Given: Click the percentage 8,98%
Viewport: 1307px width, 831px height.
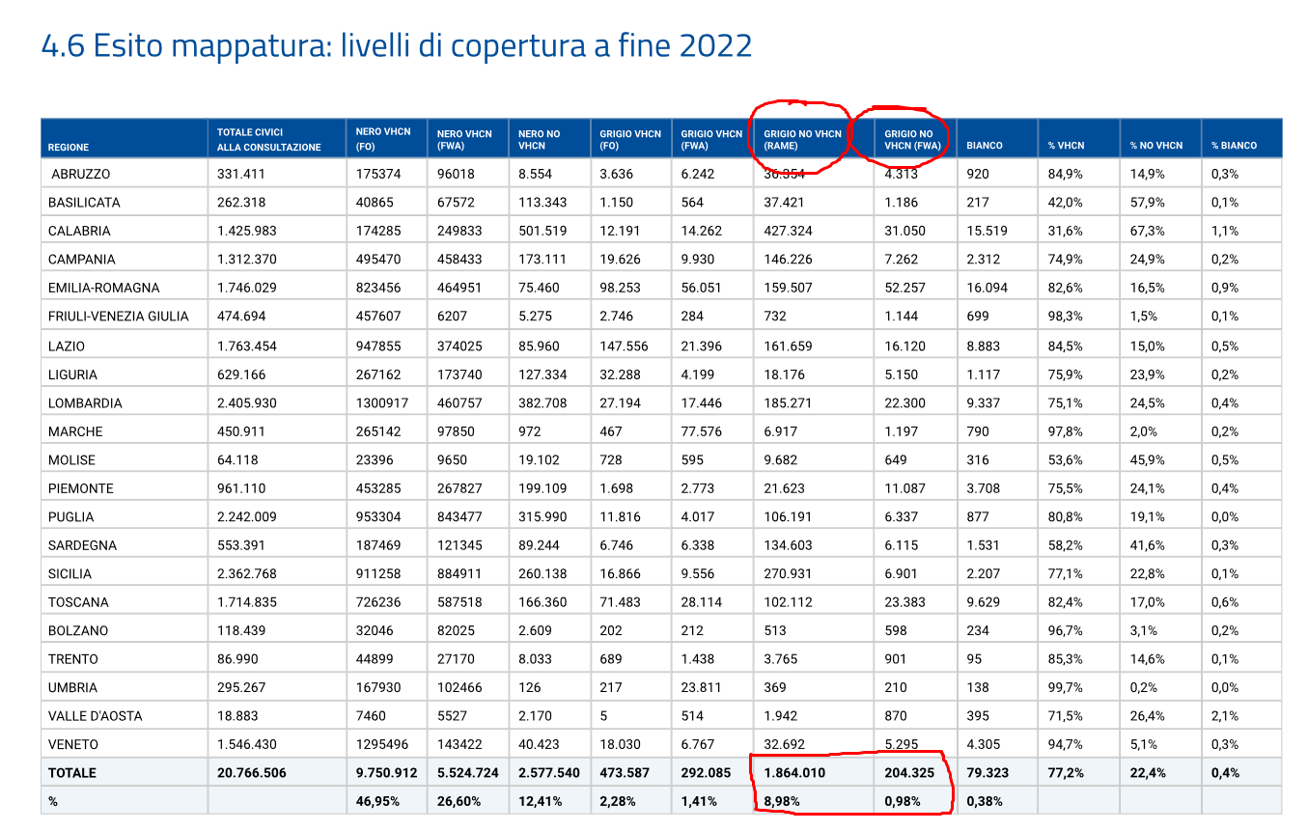Looking at the screenshot, I should pos(781,802).
